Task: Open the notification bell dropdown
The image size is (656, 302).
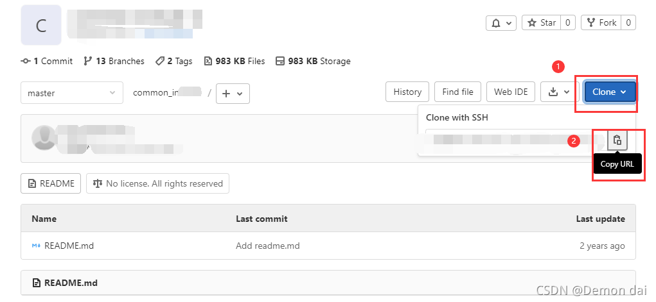Action: pos(501,22)
